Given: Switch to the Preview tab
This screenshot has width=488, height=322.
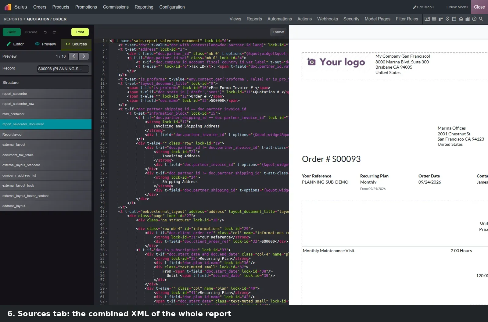Looking at the screenshot, I should coord(46,44).
